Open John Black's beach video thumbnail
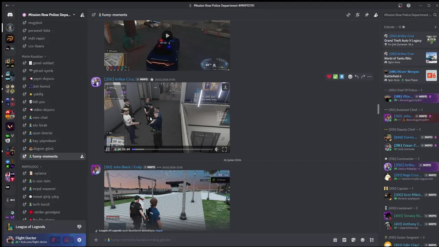 click(167, 200)
